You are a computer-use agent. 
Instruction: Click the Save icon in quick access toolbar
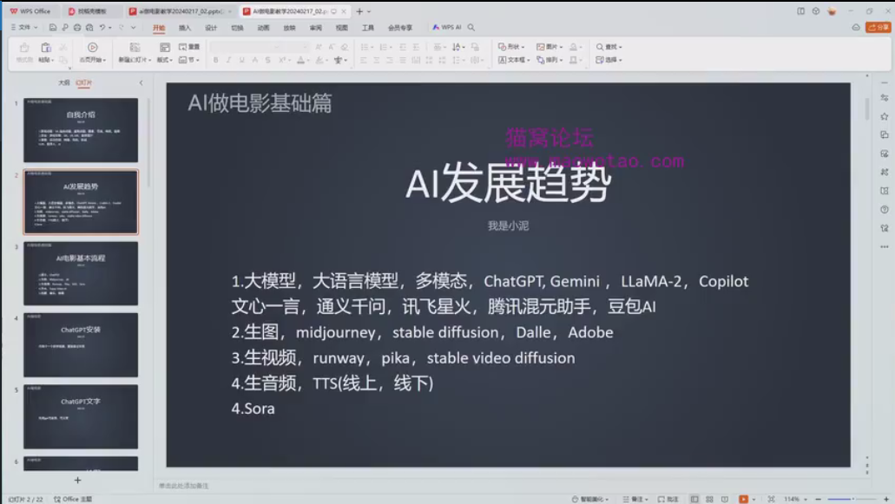(52, 28)
